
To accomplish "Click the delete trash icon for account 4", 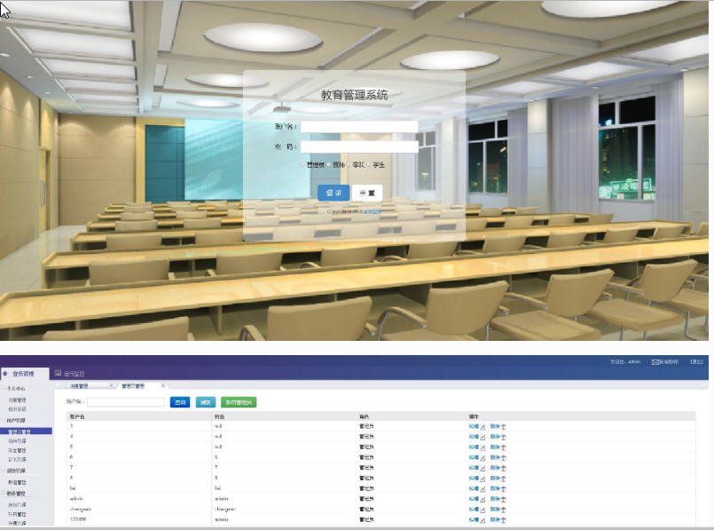I will (503, 437).
